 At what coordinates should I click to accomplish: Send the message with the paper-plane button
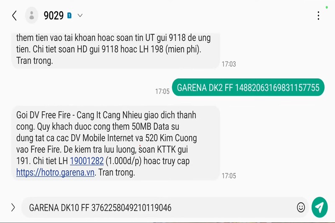point(320,207)
